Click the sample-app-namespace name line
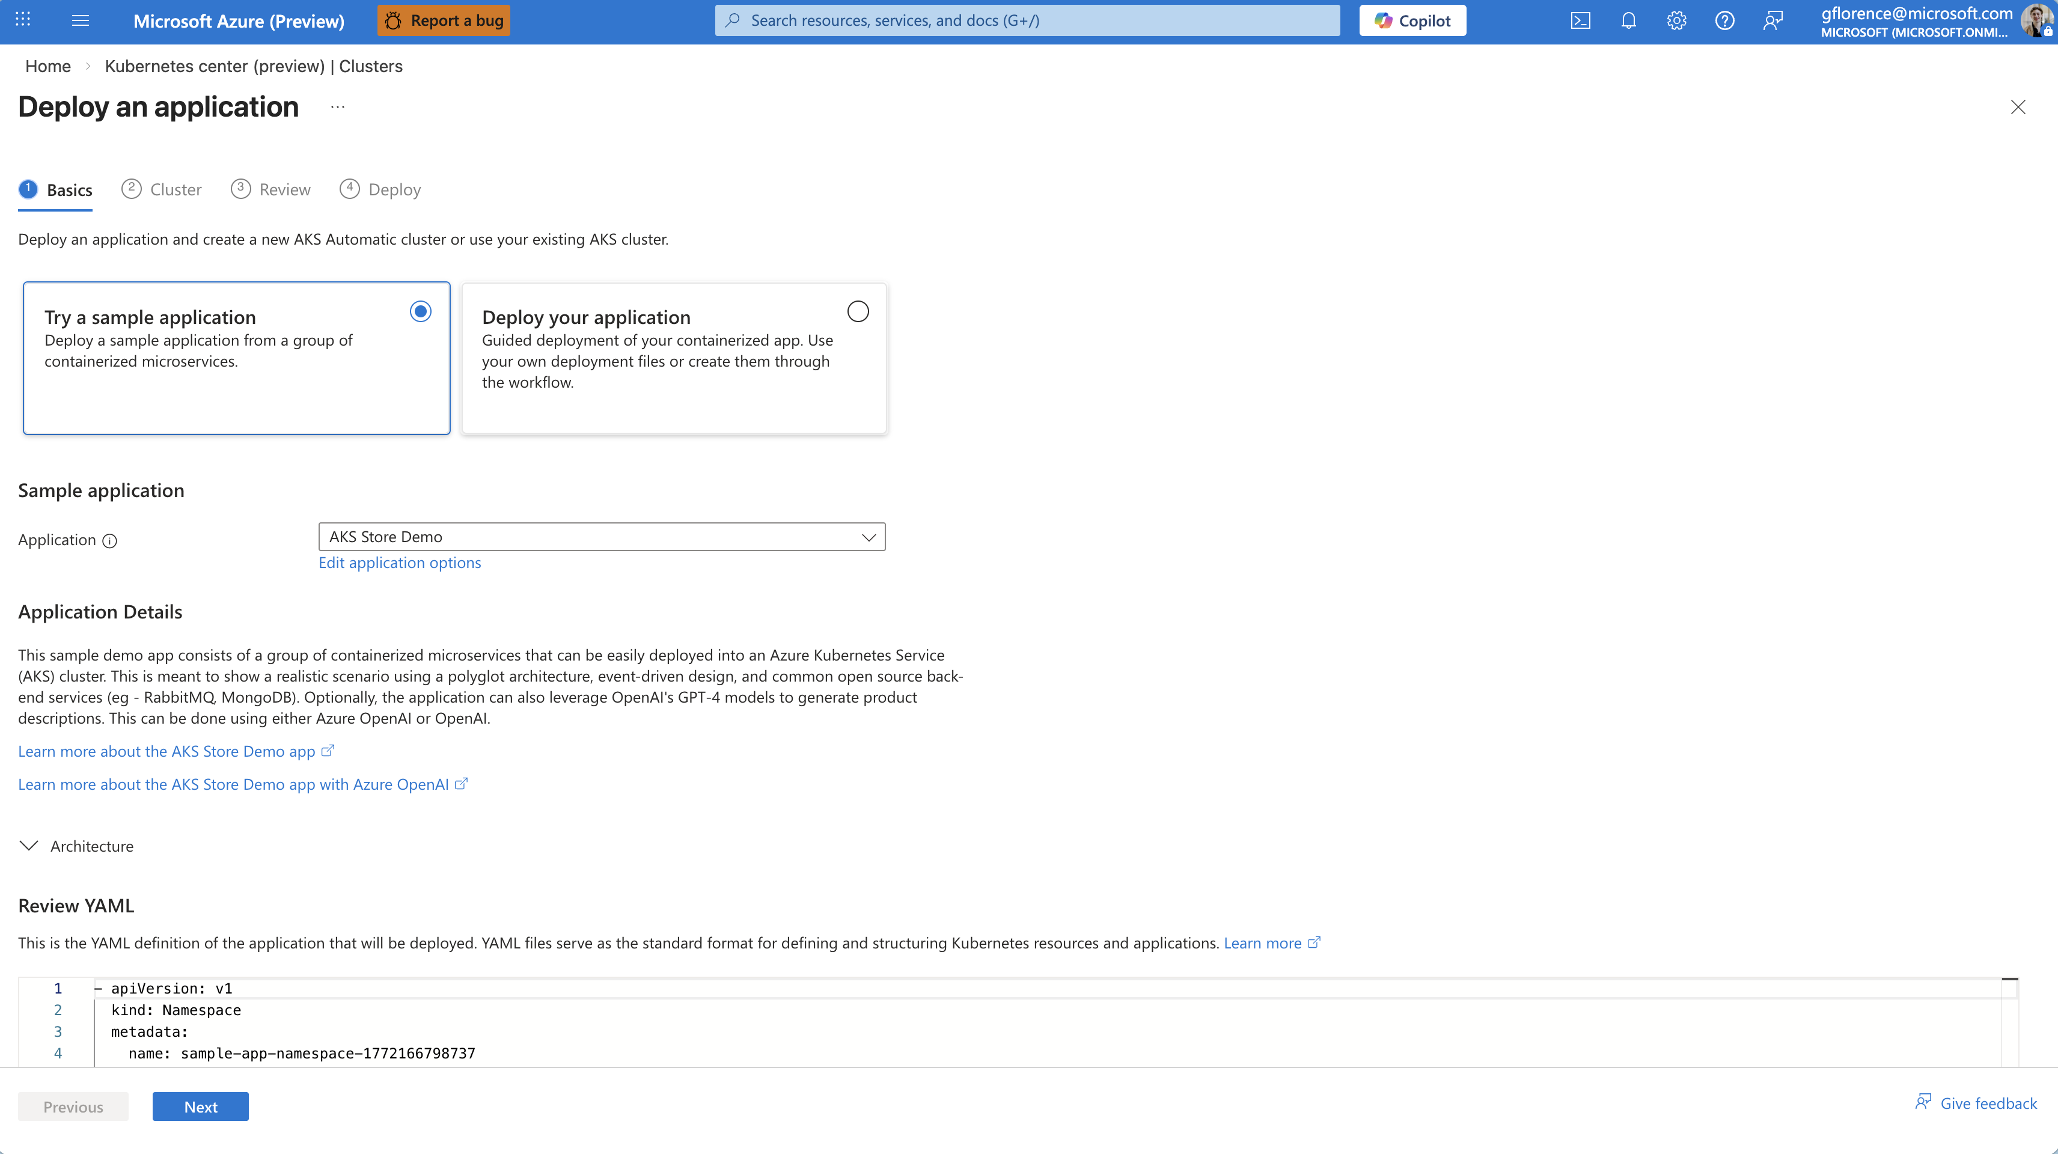Screen dimensions: 2058x1154 coord(302,1053)
